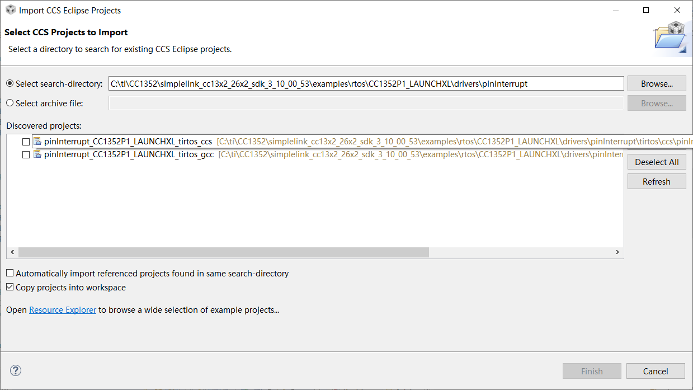Screen dimensions: 693x390
Task: Enable automatically import referenced projects
Action: pos(10,274)
